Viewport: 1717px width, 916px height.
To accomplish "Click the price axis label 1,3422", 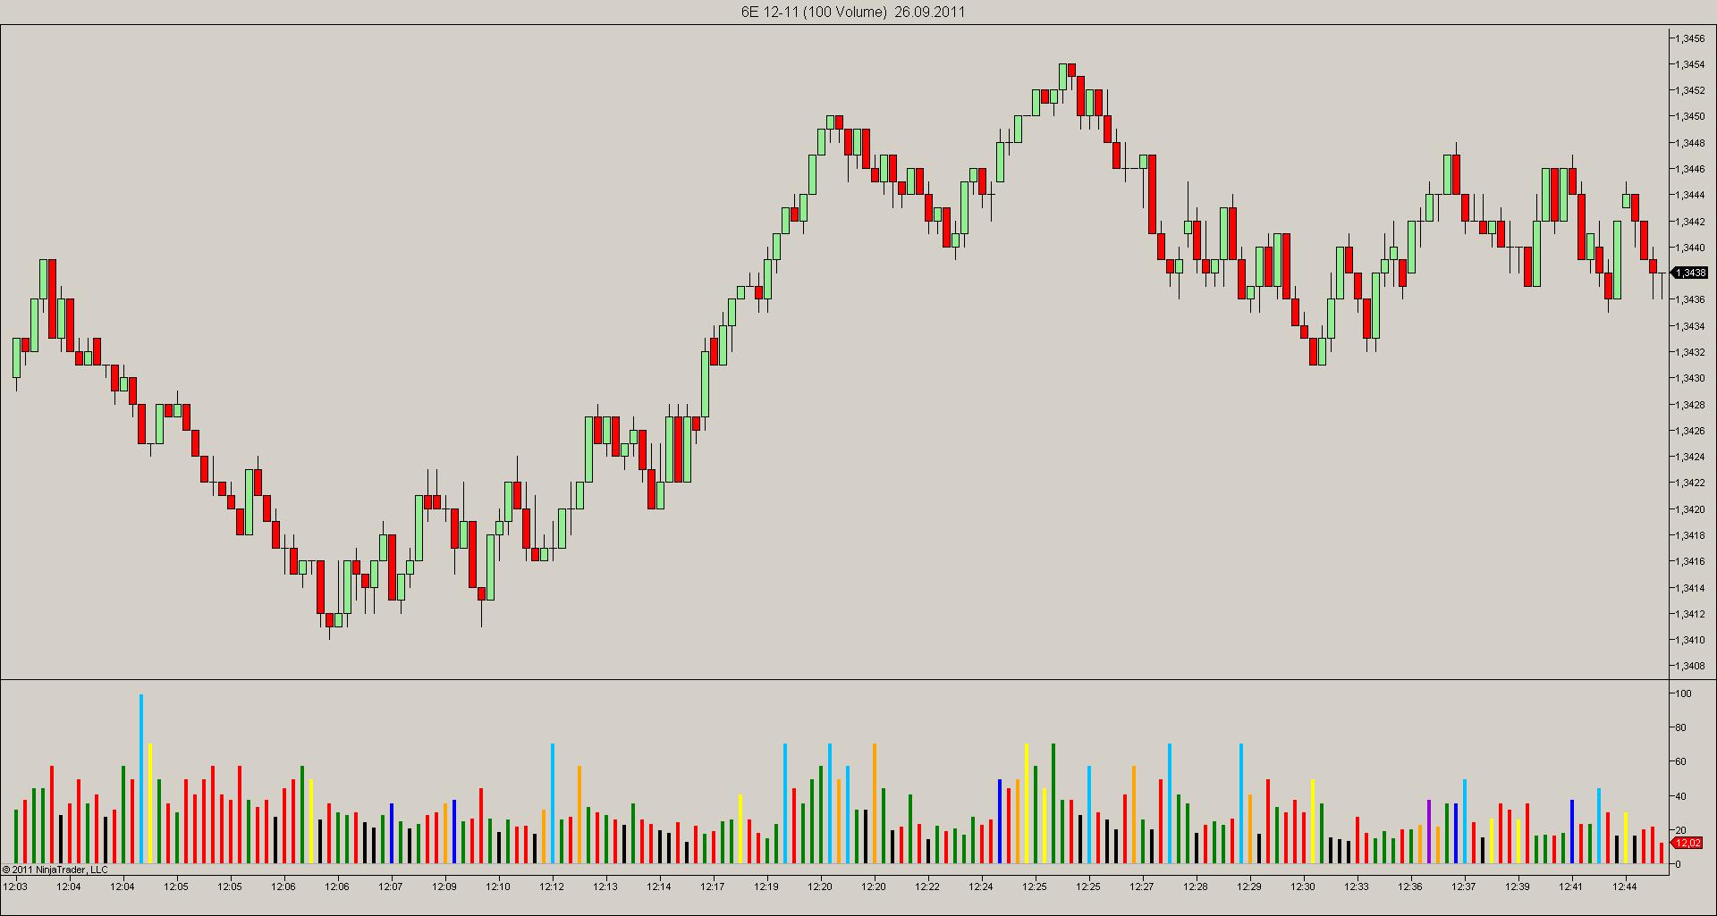I will click(x=1689, y=483).
